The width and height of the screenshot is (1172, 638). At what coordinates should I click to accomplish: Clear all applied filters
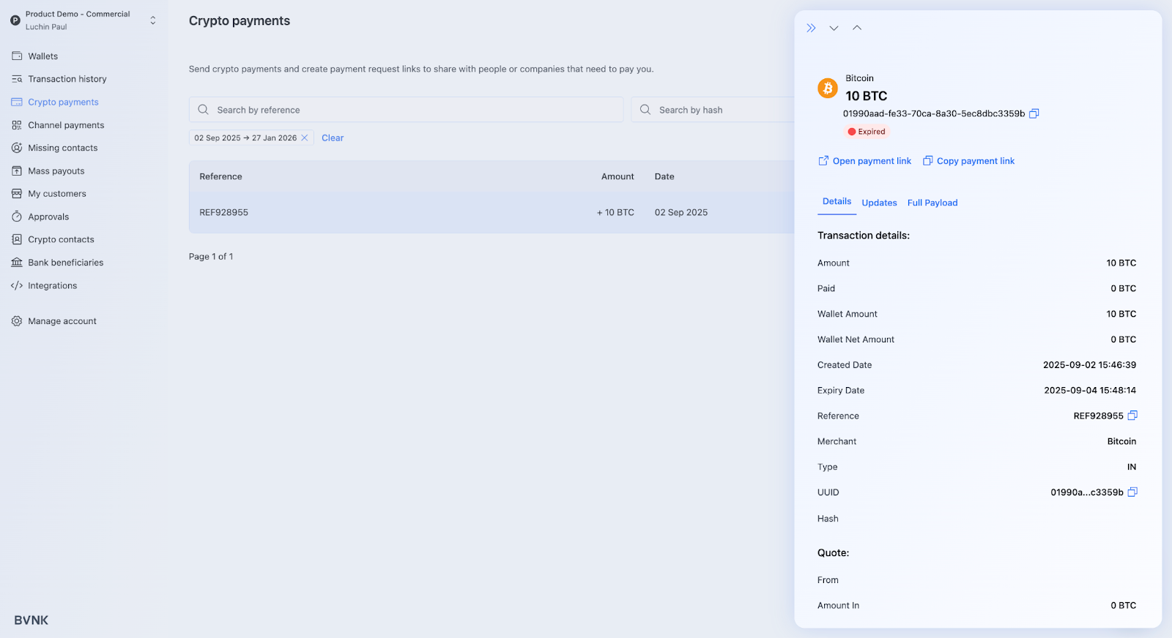333,138
